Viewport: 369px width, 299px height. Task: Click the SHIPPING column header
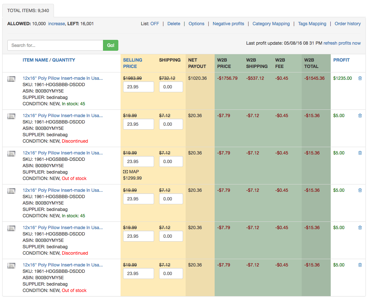170,60
